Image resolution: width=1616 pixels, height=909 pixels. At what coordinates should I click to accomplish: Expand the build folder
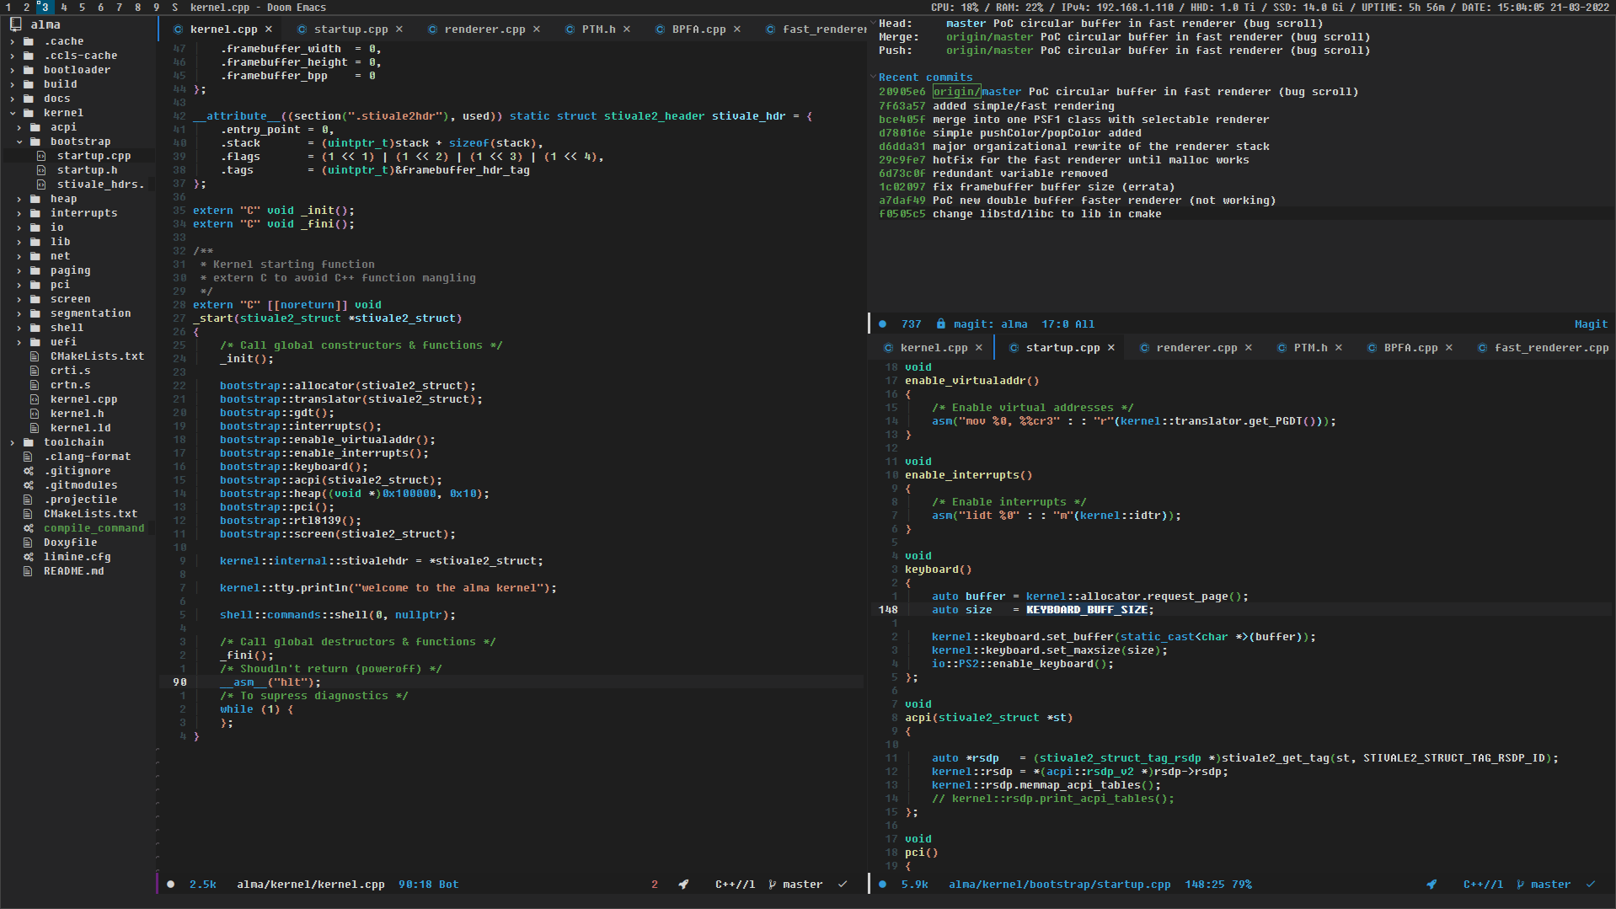pos(12,84)
